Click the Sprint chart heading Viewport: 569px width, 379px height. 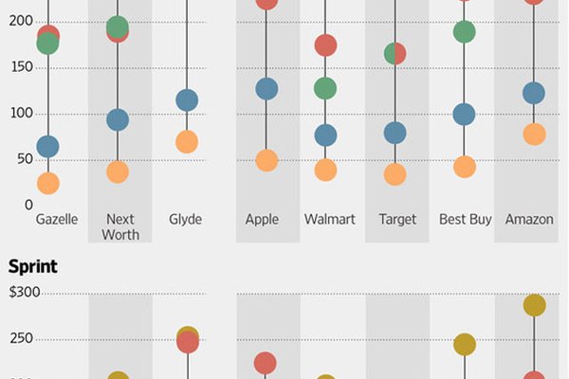coord(32,267)
